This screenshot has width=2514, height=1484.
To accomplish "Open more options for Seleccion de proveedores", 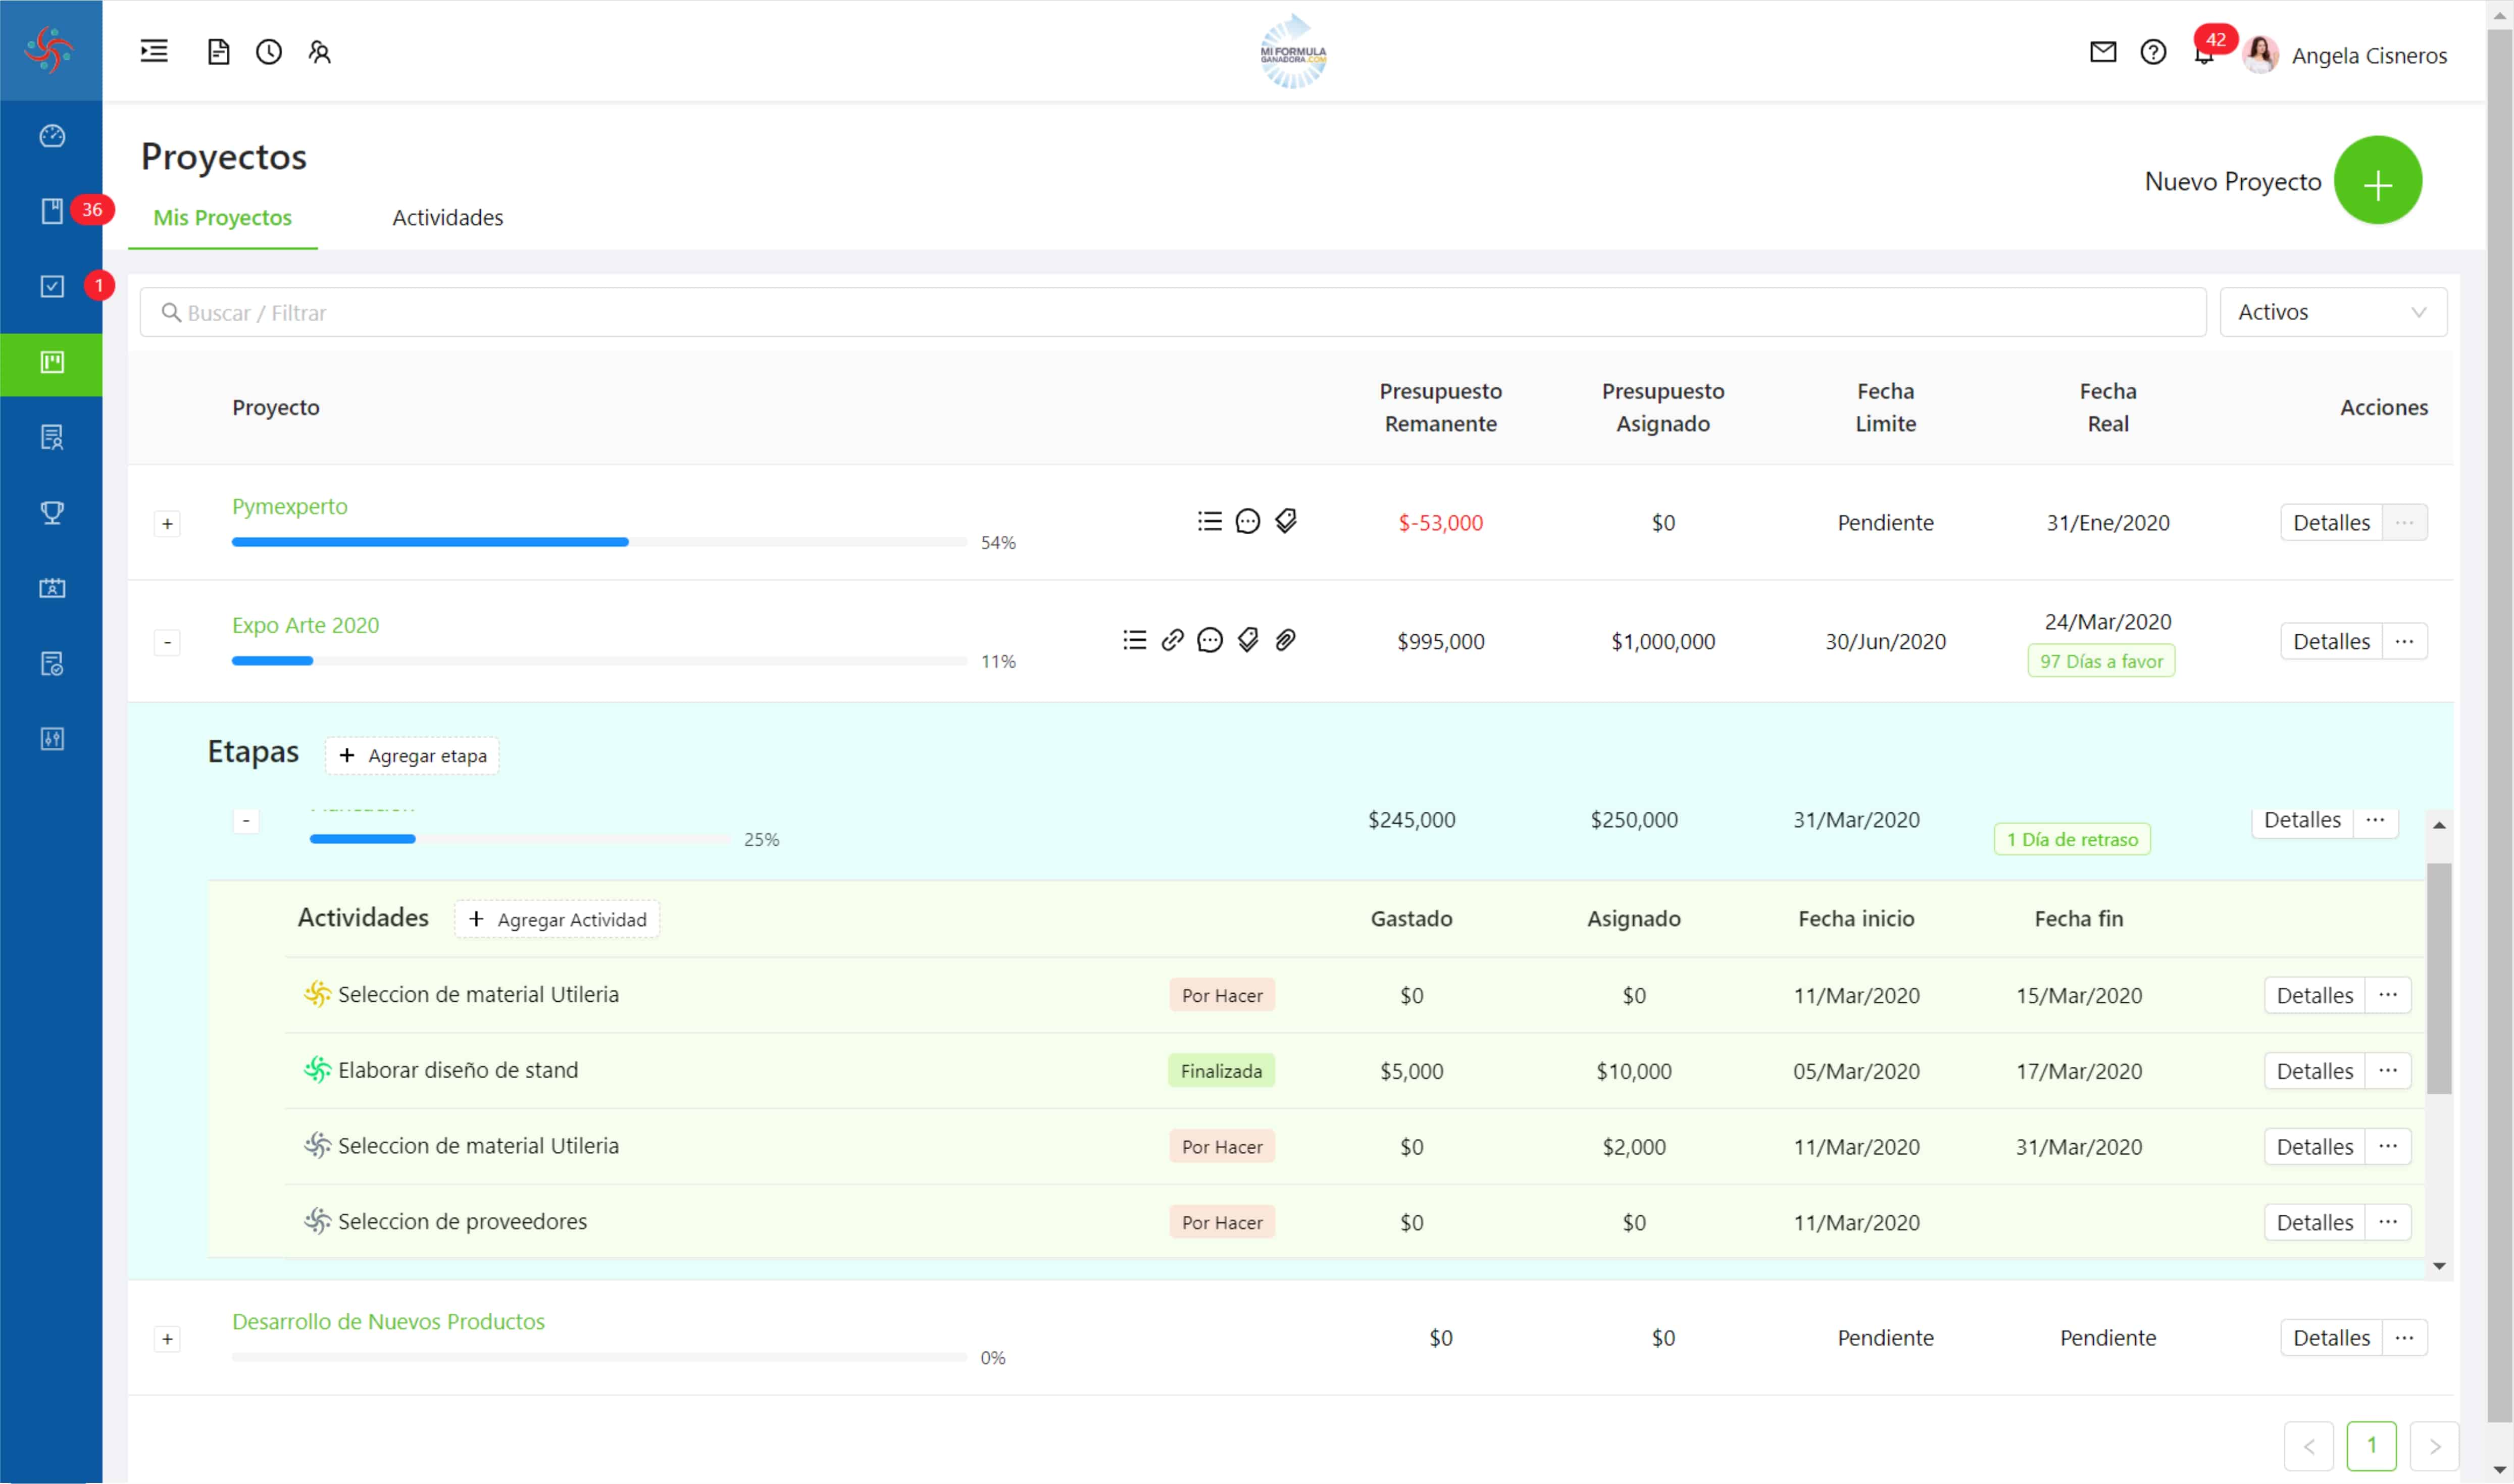I will [x=2387, y=1222].
